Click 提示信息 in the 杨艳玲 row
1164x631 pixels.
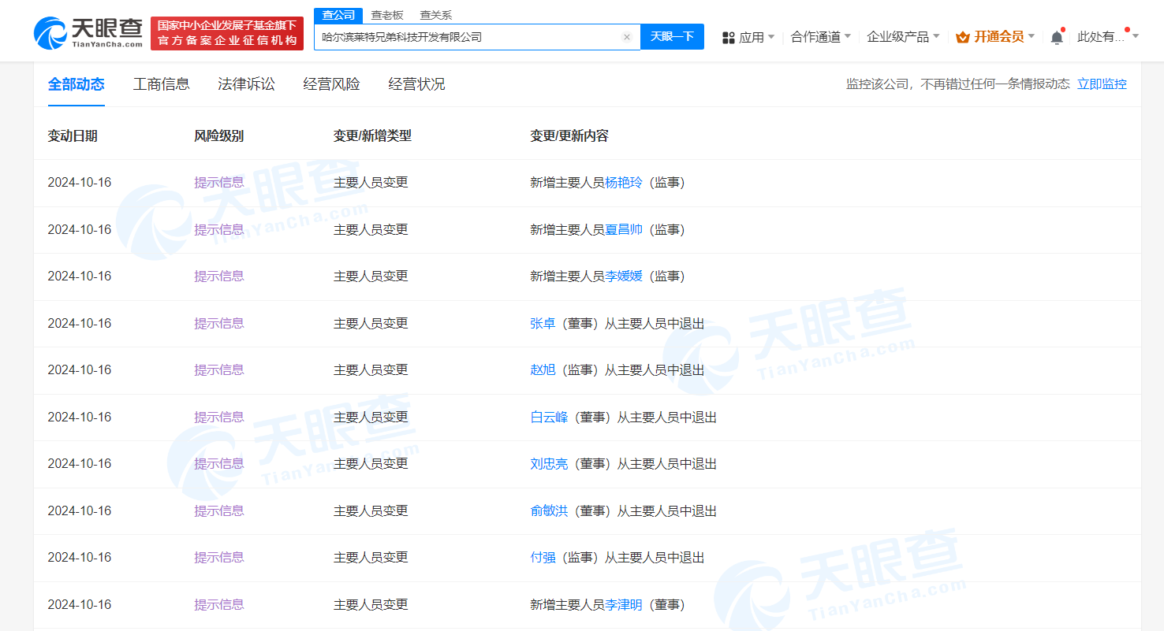point(219,183)
